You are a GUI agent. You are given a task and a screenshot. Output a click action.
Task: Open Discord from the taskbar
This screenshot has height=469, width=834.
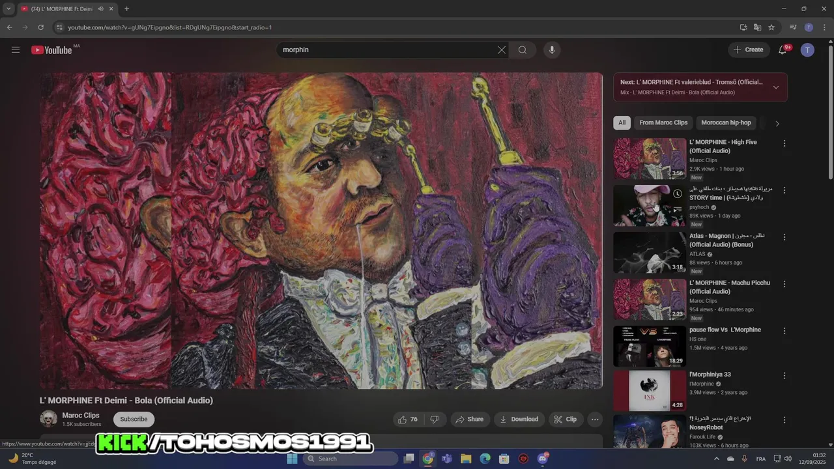tap(543, 459)
